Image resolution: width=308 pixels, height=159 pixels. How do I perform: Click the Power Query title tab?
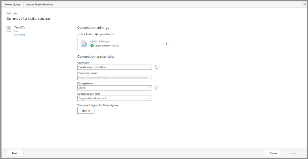[x=12, y=5]
